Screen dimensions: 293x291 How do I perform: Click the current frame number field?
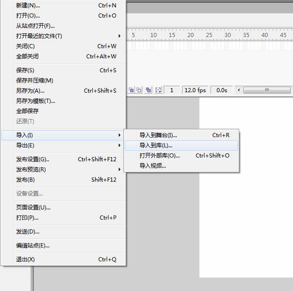pos(172,90)
